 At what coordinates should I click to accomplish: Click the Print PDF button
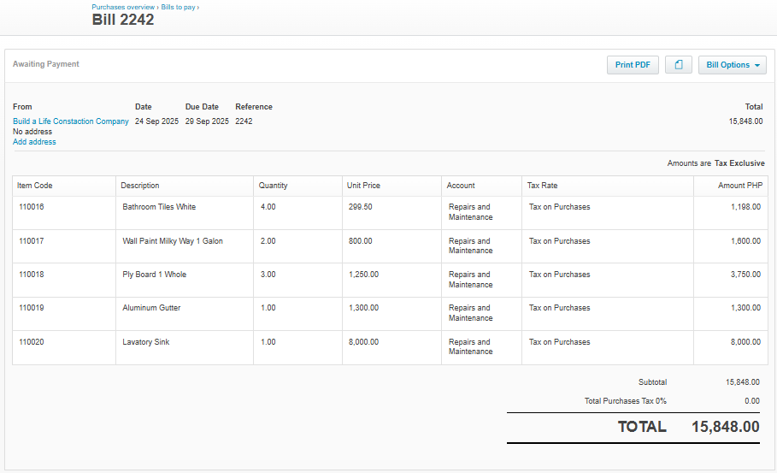tap(633, 65)
